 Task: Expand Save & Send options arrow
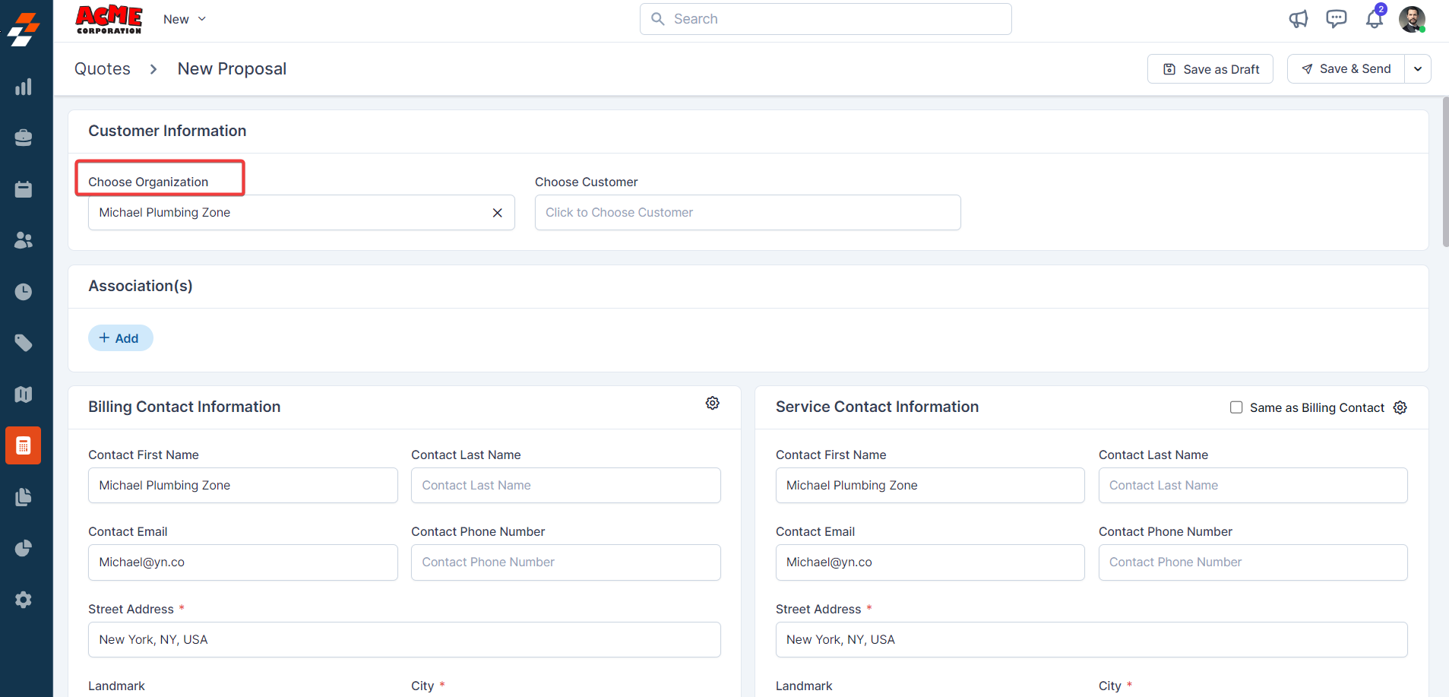pos(1418,69)
